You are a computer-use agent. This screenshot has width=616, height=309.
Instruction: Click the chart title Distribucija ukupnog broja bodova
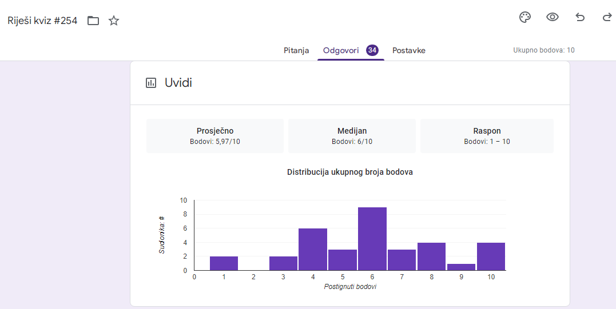(349, 172)
